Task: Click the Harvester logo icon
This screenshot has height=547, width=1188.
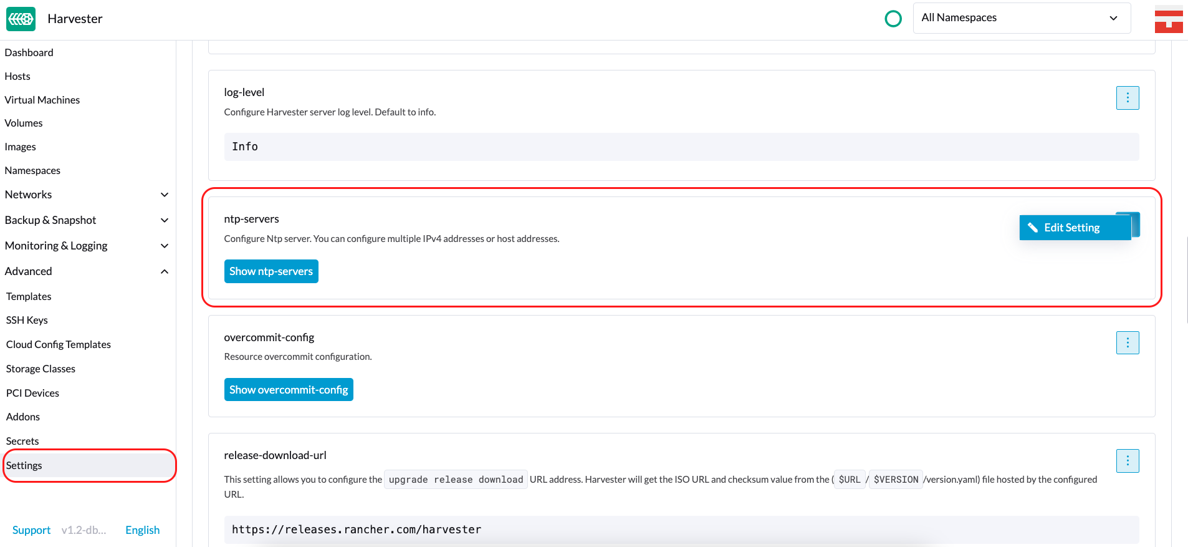Action: [21, 19]
